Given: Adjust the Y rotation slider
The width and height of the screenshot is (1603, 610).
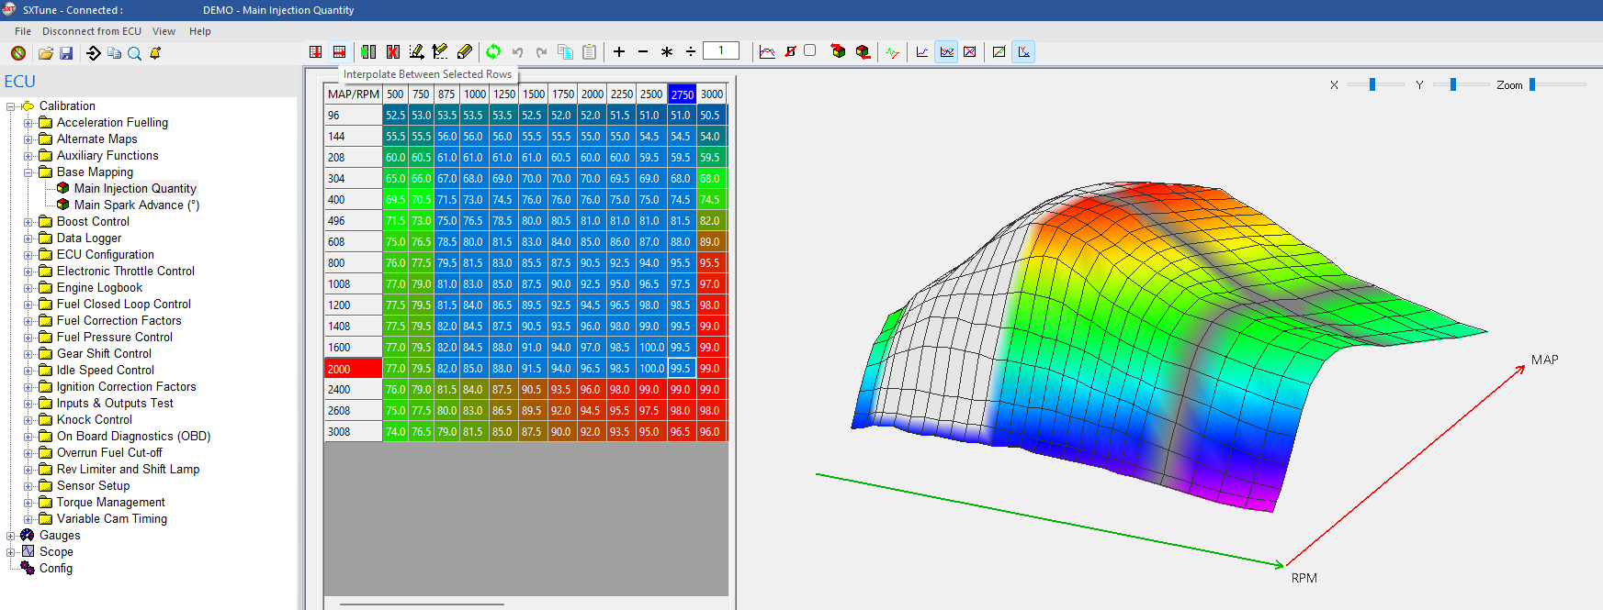Looking at the screenshot, I should click(1453, 84).
